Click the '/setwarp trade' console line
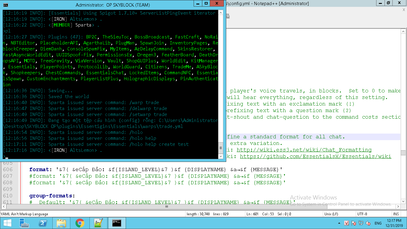The image size is (407, 229). [x=85, y=114]
